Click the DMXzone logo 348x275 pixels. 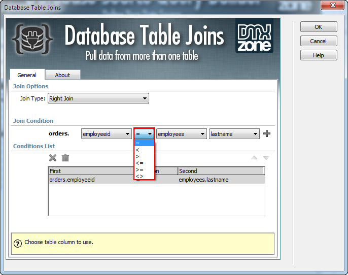(x=254, y=36)
